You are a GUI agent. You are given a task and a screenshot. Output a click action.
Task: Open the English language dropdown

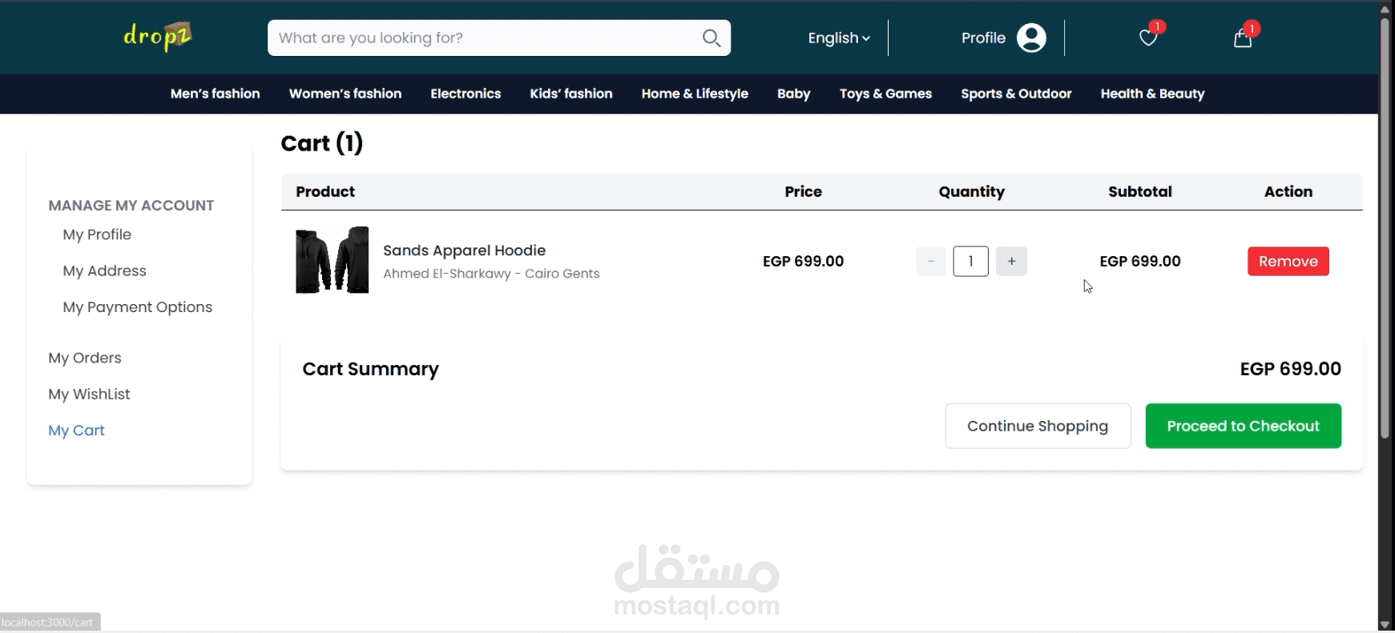pos(838,38)
